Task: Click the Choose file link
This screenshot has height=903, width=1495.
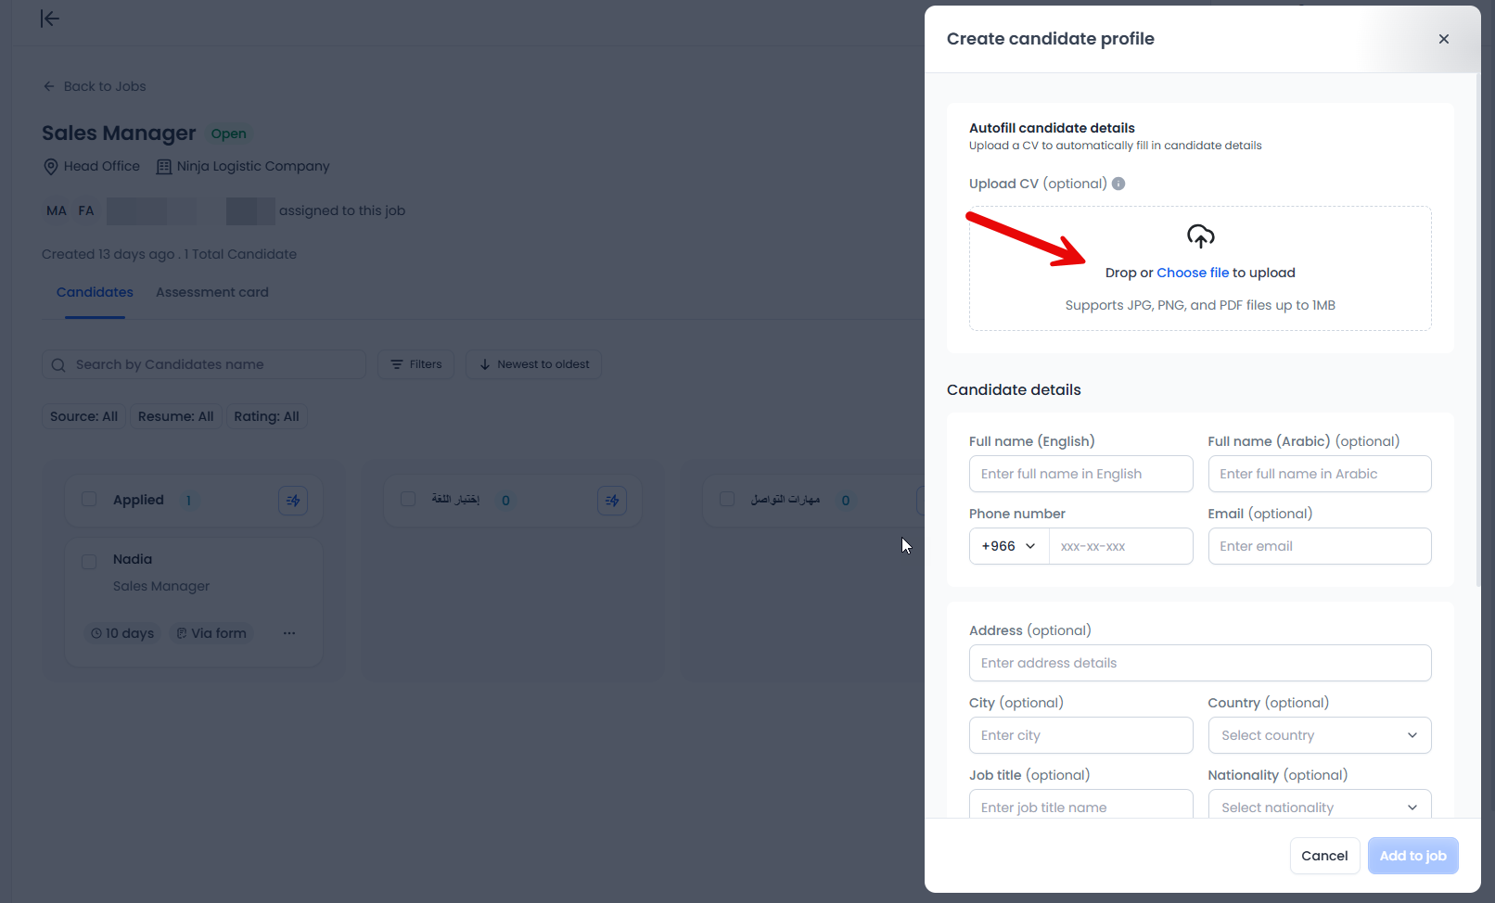Action: (1193, 273)
